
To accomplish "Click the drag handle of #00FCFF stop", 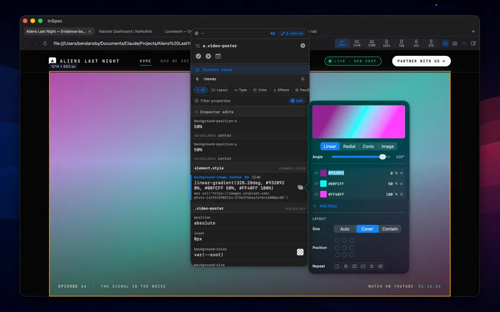I will pyautogui.click(x=316, y=184).
